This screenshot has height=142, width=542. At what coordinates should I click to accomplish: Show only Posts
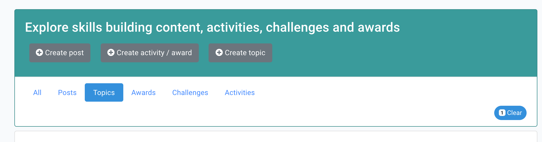pyautogui.click(x=67, y=92)
